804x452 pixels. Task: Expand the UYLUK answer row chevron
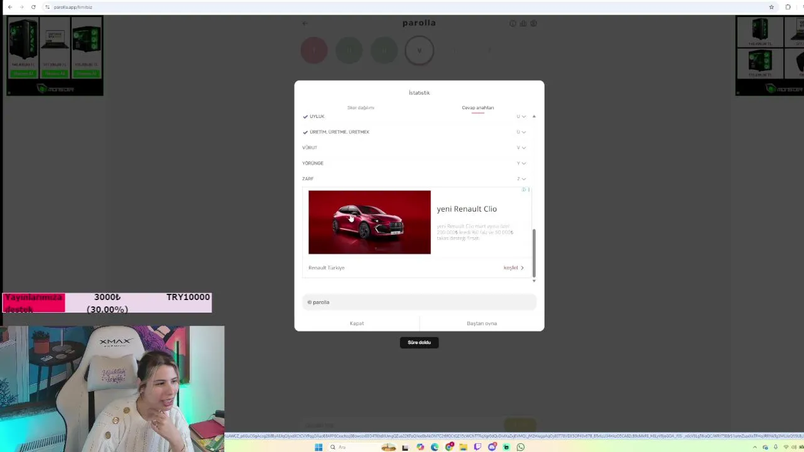[524, 116]
